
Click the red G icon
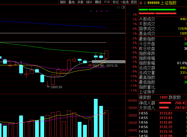point(141,3)
